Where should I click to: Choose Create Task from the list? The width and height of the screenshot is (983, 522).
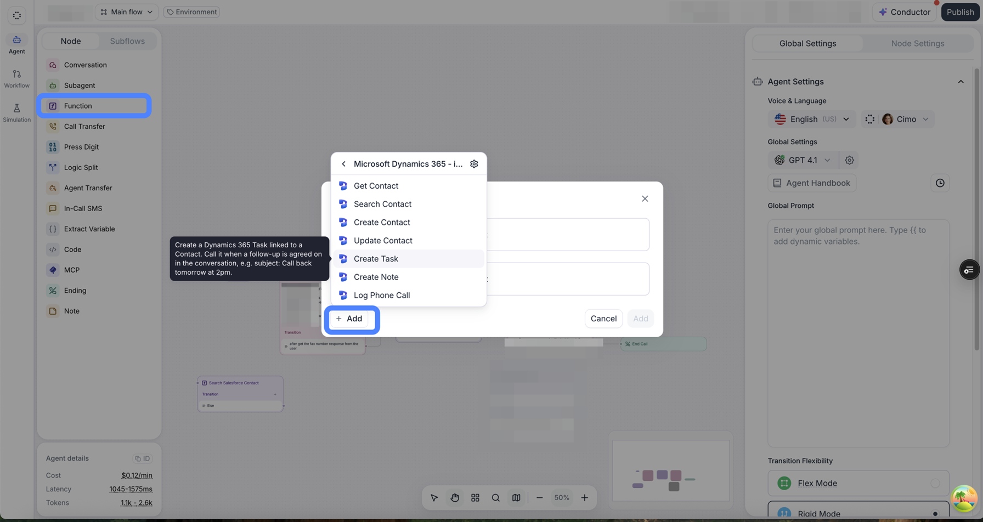point(409,259)
